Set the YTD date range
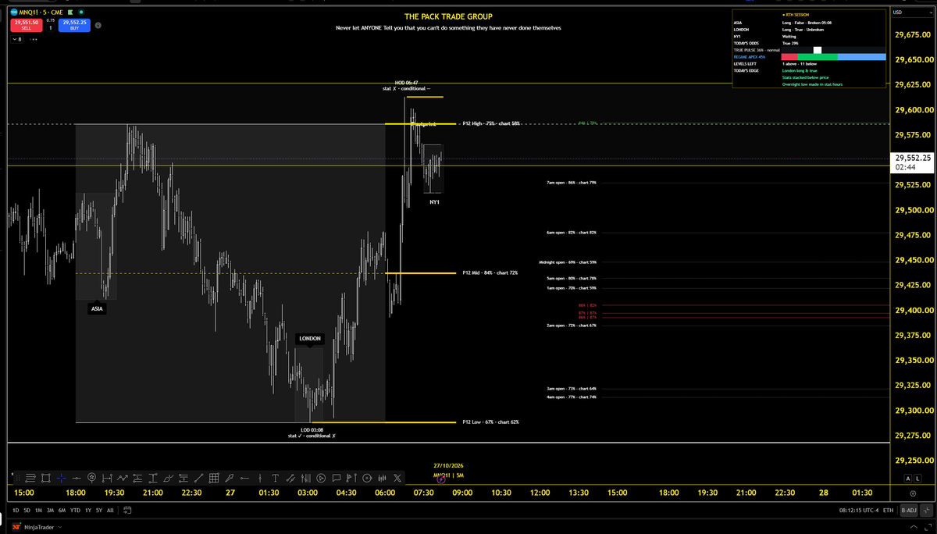This screenshot has height=534, width=937. pos(75,511)
